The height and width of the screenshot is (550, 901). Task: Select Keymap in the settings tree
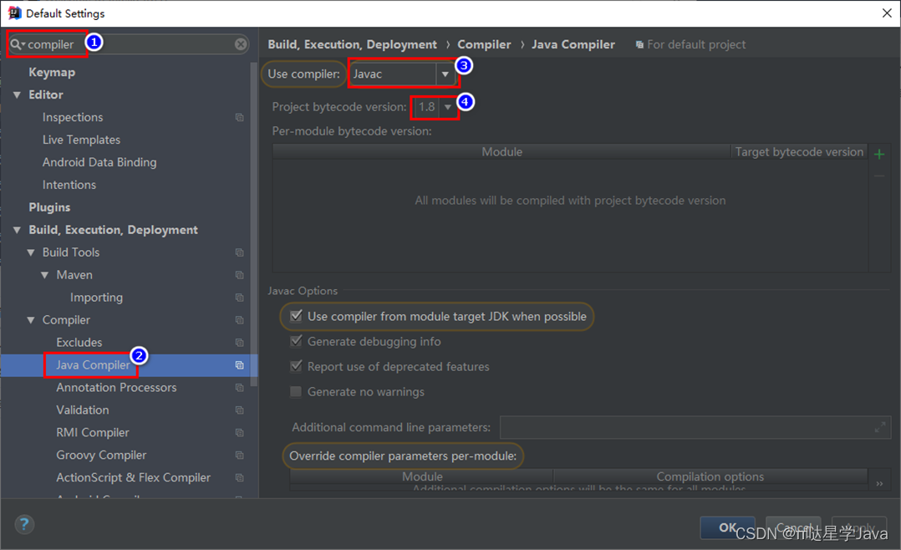[52, 73]
